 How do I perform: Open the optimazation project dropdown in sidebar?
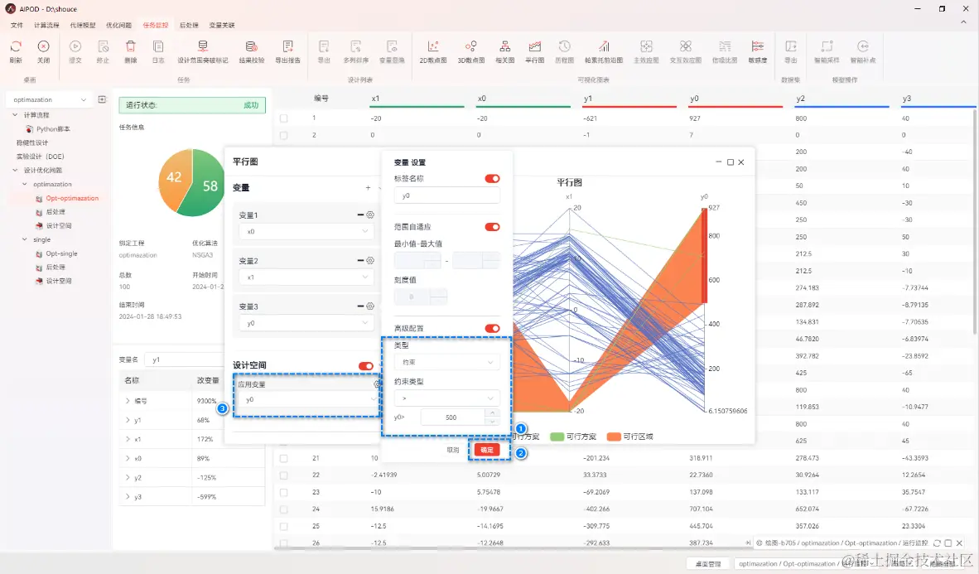[50, 100]
